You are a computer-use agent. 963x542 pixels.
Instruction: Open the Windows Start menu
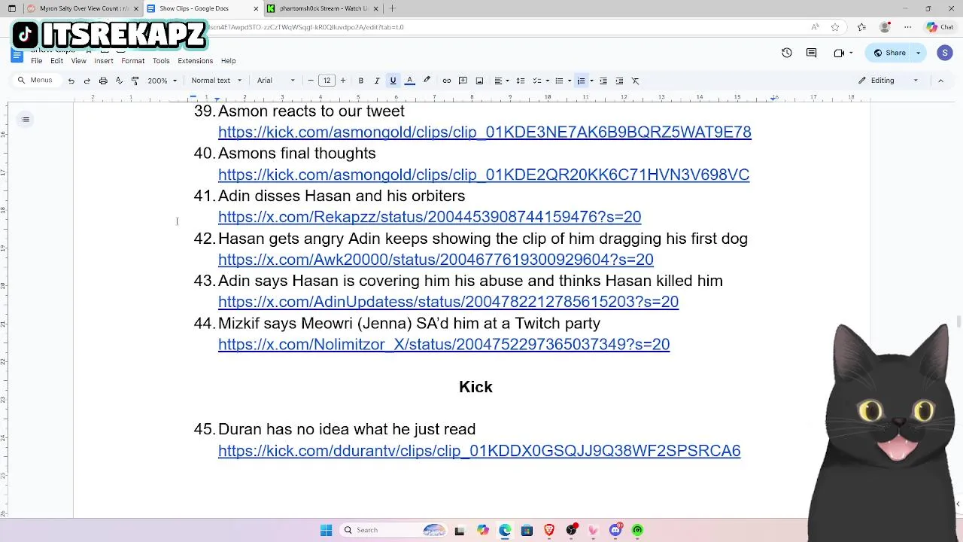pos(326,530)
